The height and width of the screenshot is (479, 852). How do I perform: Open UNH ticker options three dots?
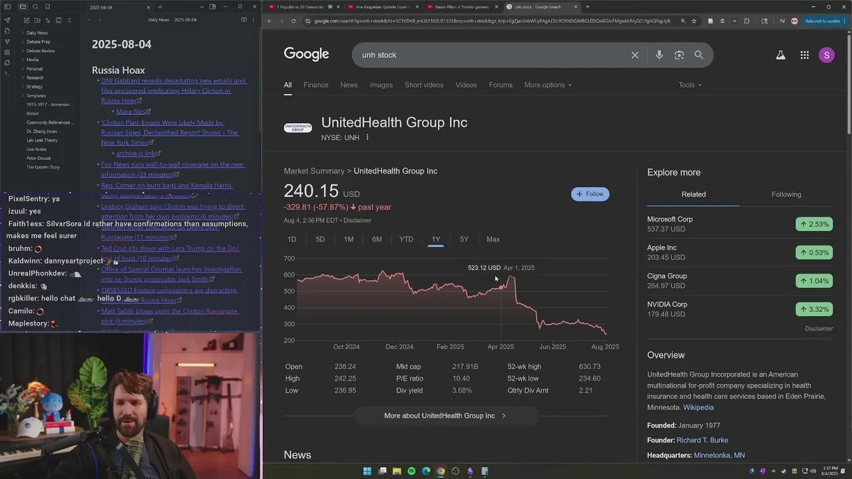(x=367, y=138)
